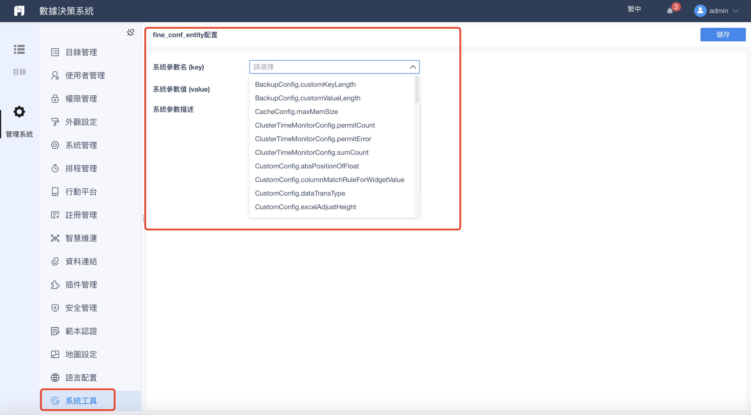Click the 資料連結 link icon
The height and width of the screenshot is (415, 751).
click(55, 261)
